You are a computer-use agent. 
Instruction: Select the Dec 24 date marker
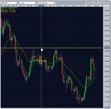click(x=60, y=6)
